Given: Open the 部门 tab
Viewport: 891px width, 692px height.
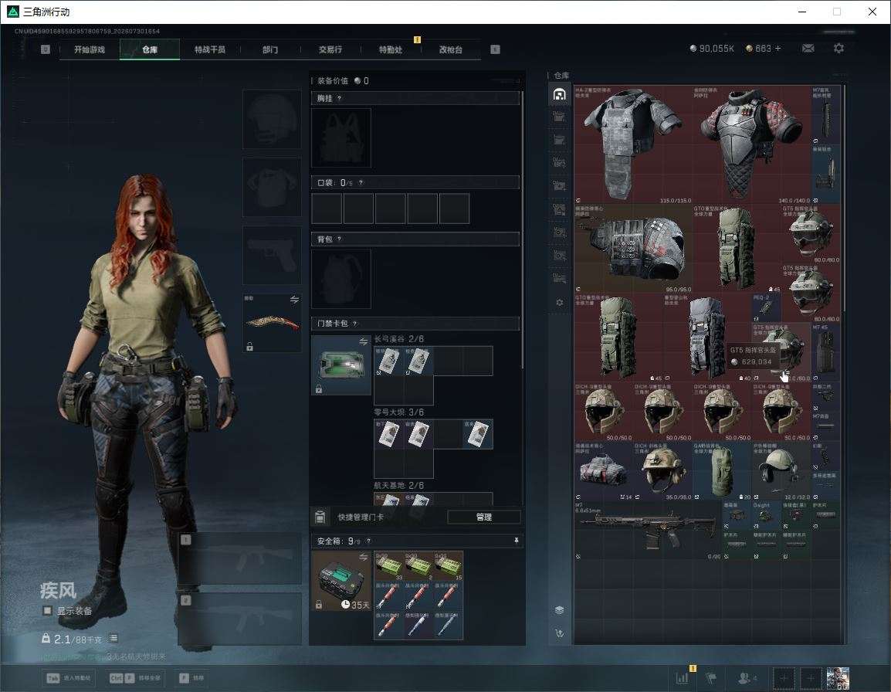Looking at the screenshot, I should [x=270, y=49].
